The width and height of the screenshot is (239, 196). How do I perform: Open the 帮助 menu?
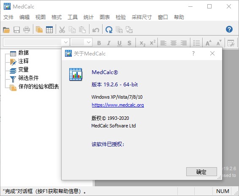179,17
